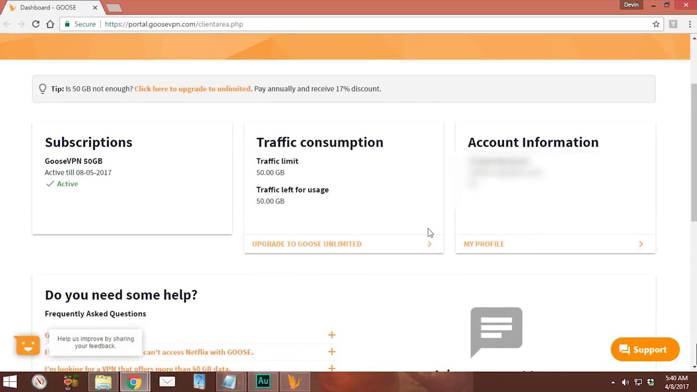Viewport: 697px width, 392px height.
Task: Open the blue document app on taskbar
Action: pyautogui.click(x=199, y=382)
